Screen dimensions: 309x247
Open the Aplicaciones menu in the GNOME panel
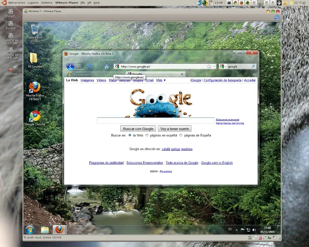(x=16, y=2)
